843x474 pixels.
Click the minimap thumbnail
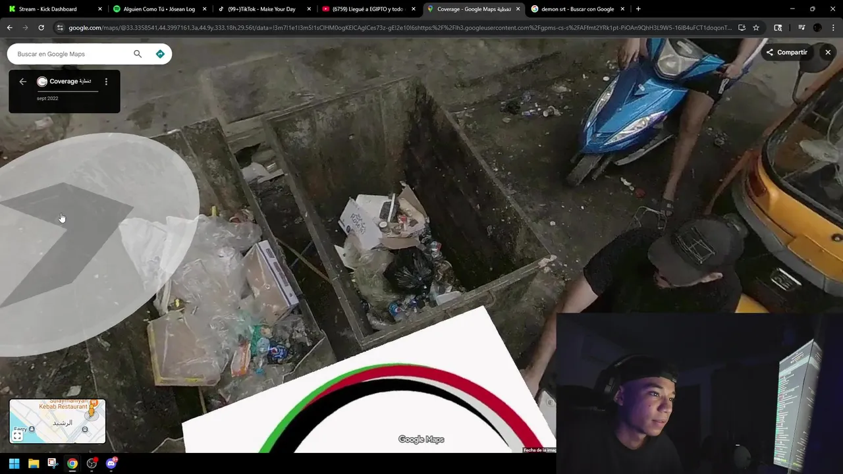[57, 421]
